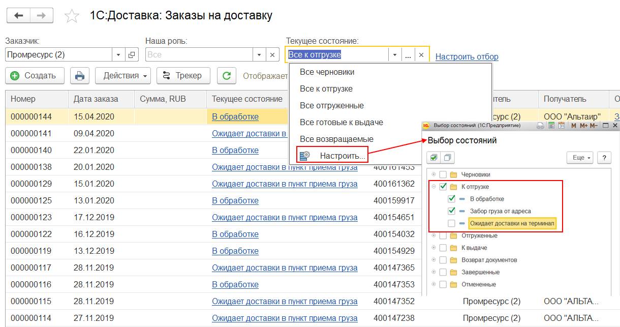
Task: Expand the Возврат документов tree node
Action: pos(433,260)
